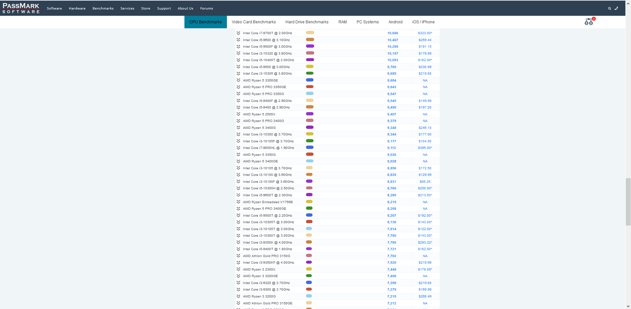Click the phone contact icon

(616, 9)
